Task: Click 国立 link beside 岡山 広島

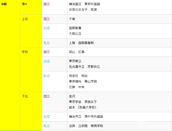Action: click(x=47, y=52)
